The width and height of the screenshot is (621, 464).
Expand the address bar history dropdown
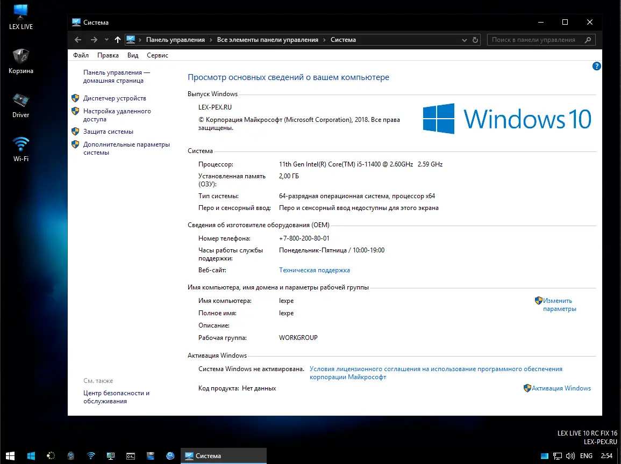464,40
